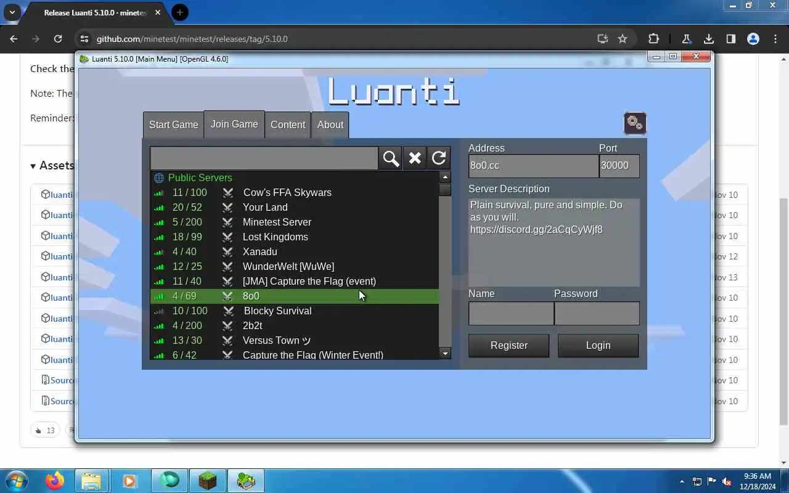789x493 pixels.
Task: Refresh the public server list
Action: point(439,158)
